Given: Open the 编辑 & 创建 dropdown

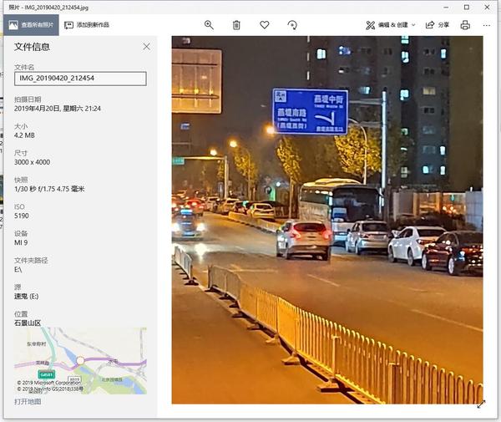Looking at the screenshot, I should [x=391, y=25].
